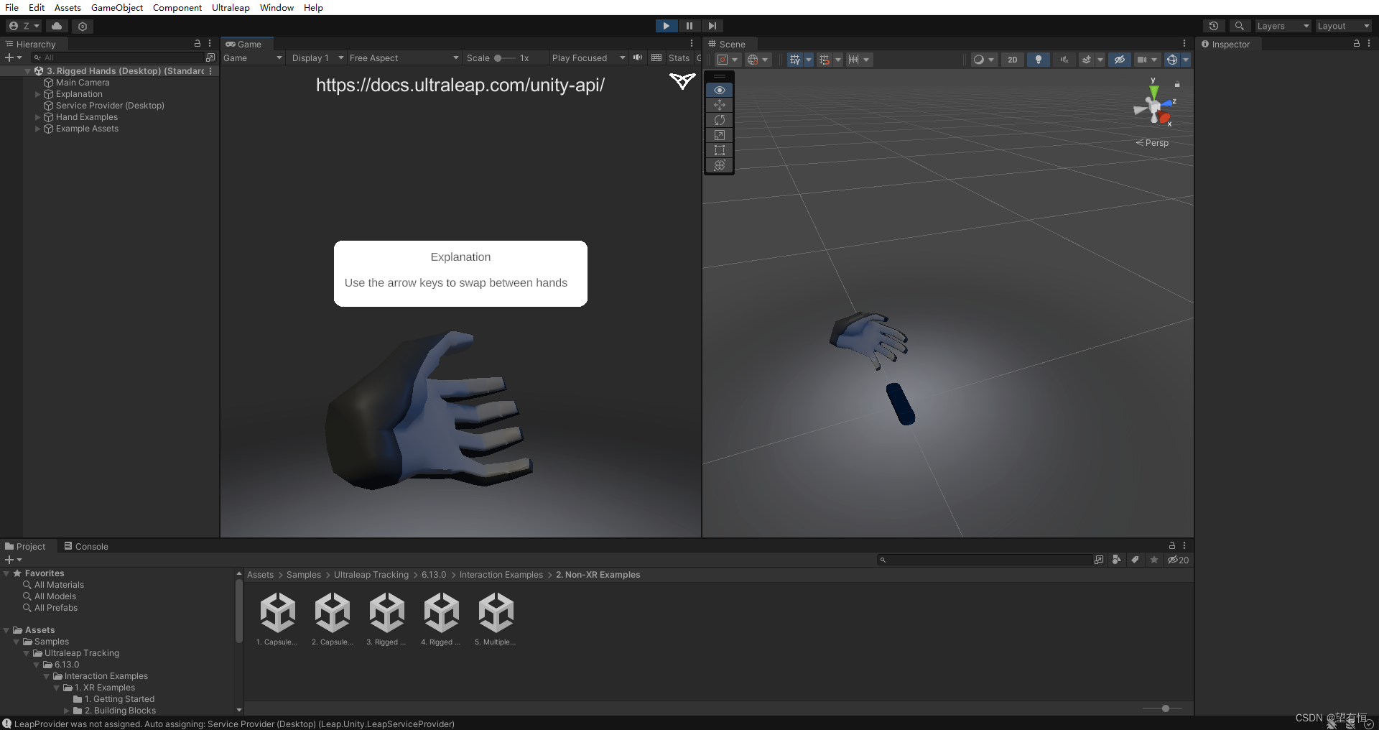Adjust the Game view Scale slider
This screenshot has height=730, width=1379.
(x=504, y=58)
